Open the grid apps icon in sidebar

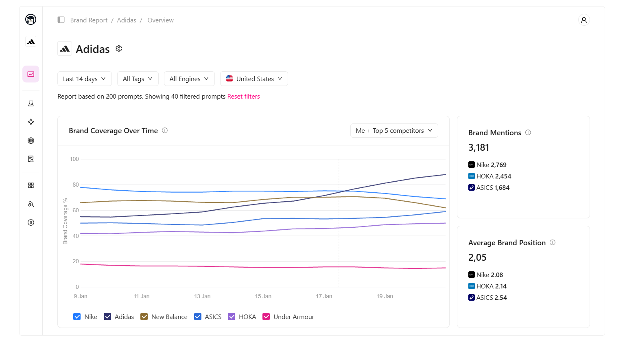click(31, 185)
